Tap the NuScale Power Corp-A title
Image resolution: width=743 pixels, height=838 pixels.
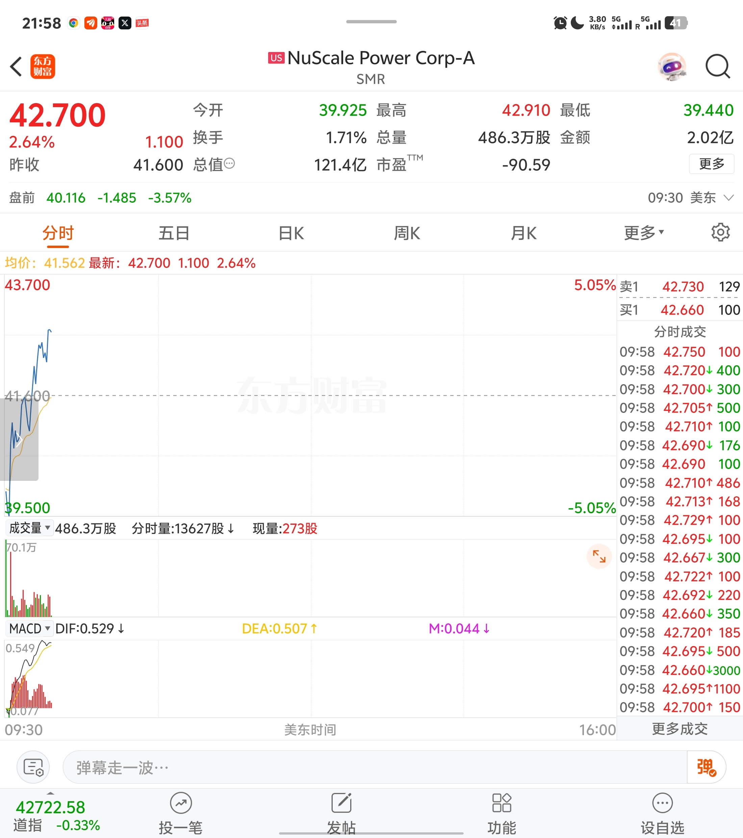tap(381, 58)
